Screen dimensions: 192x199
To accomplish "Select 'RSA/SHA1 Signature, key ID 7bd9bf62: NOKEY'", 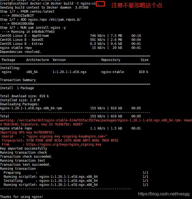I will click(43, 124).
